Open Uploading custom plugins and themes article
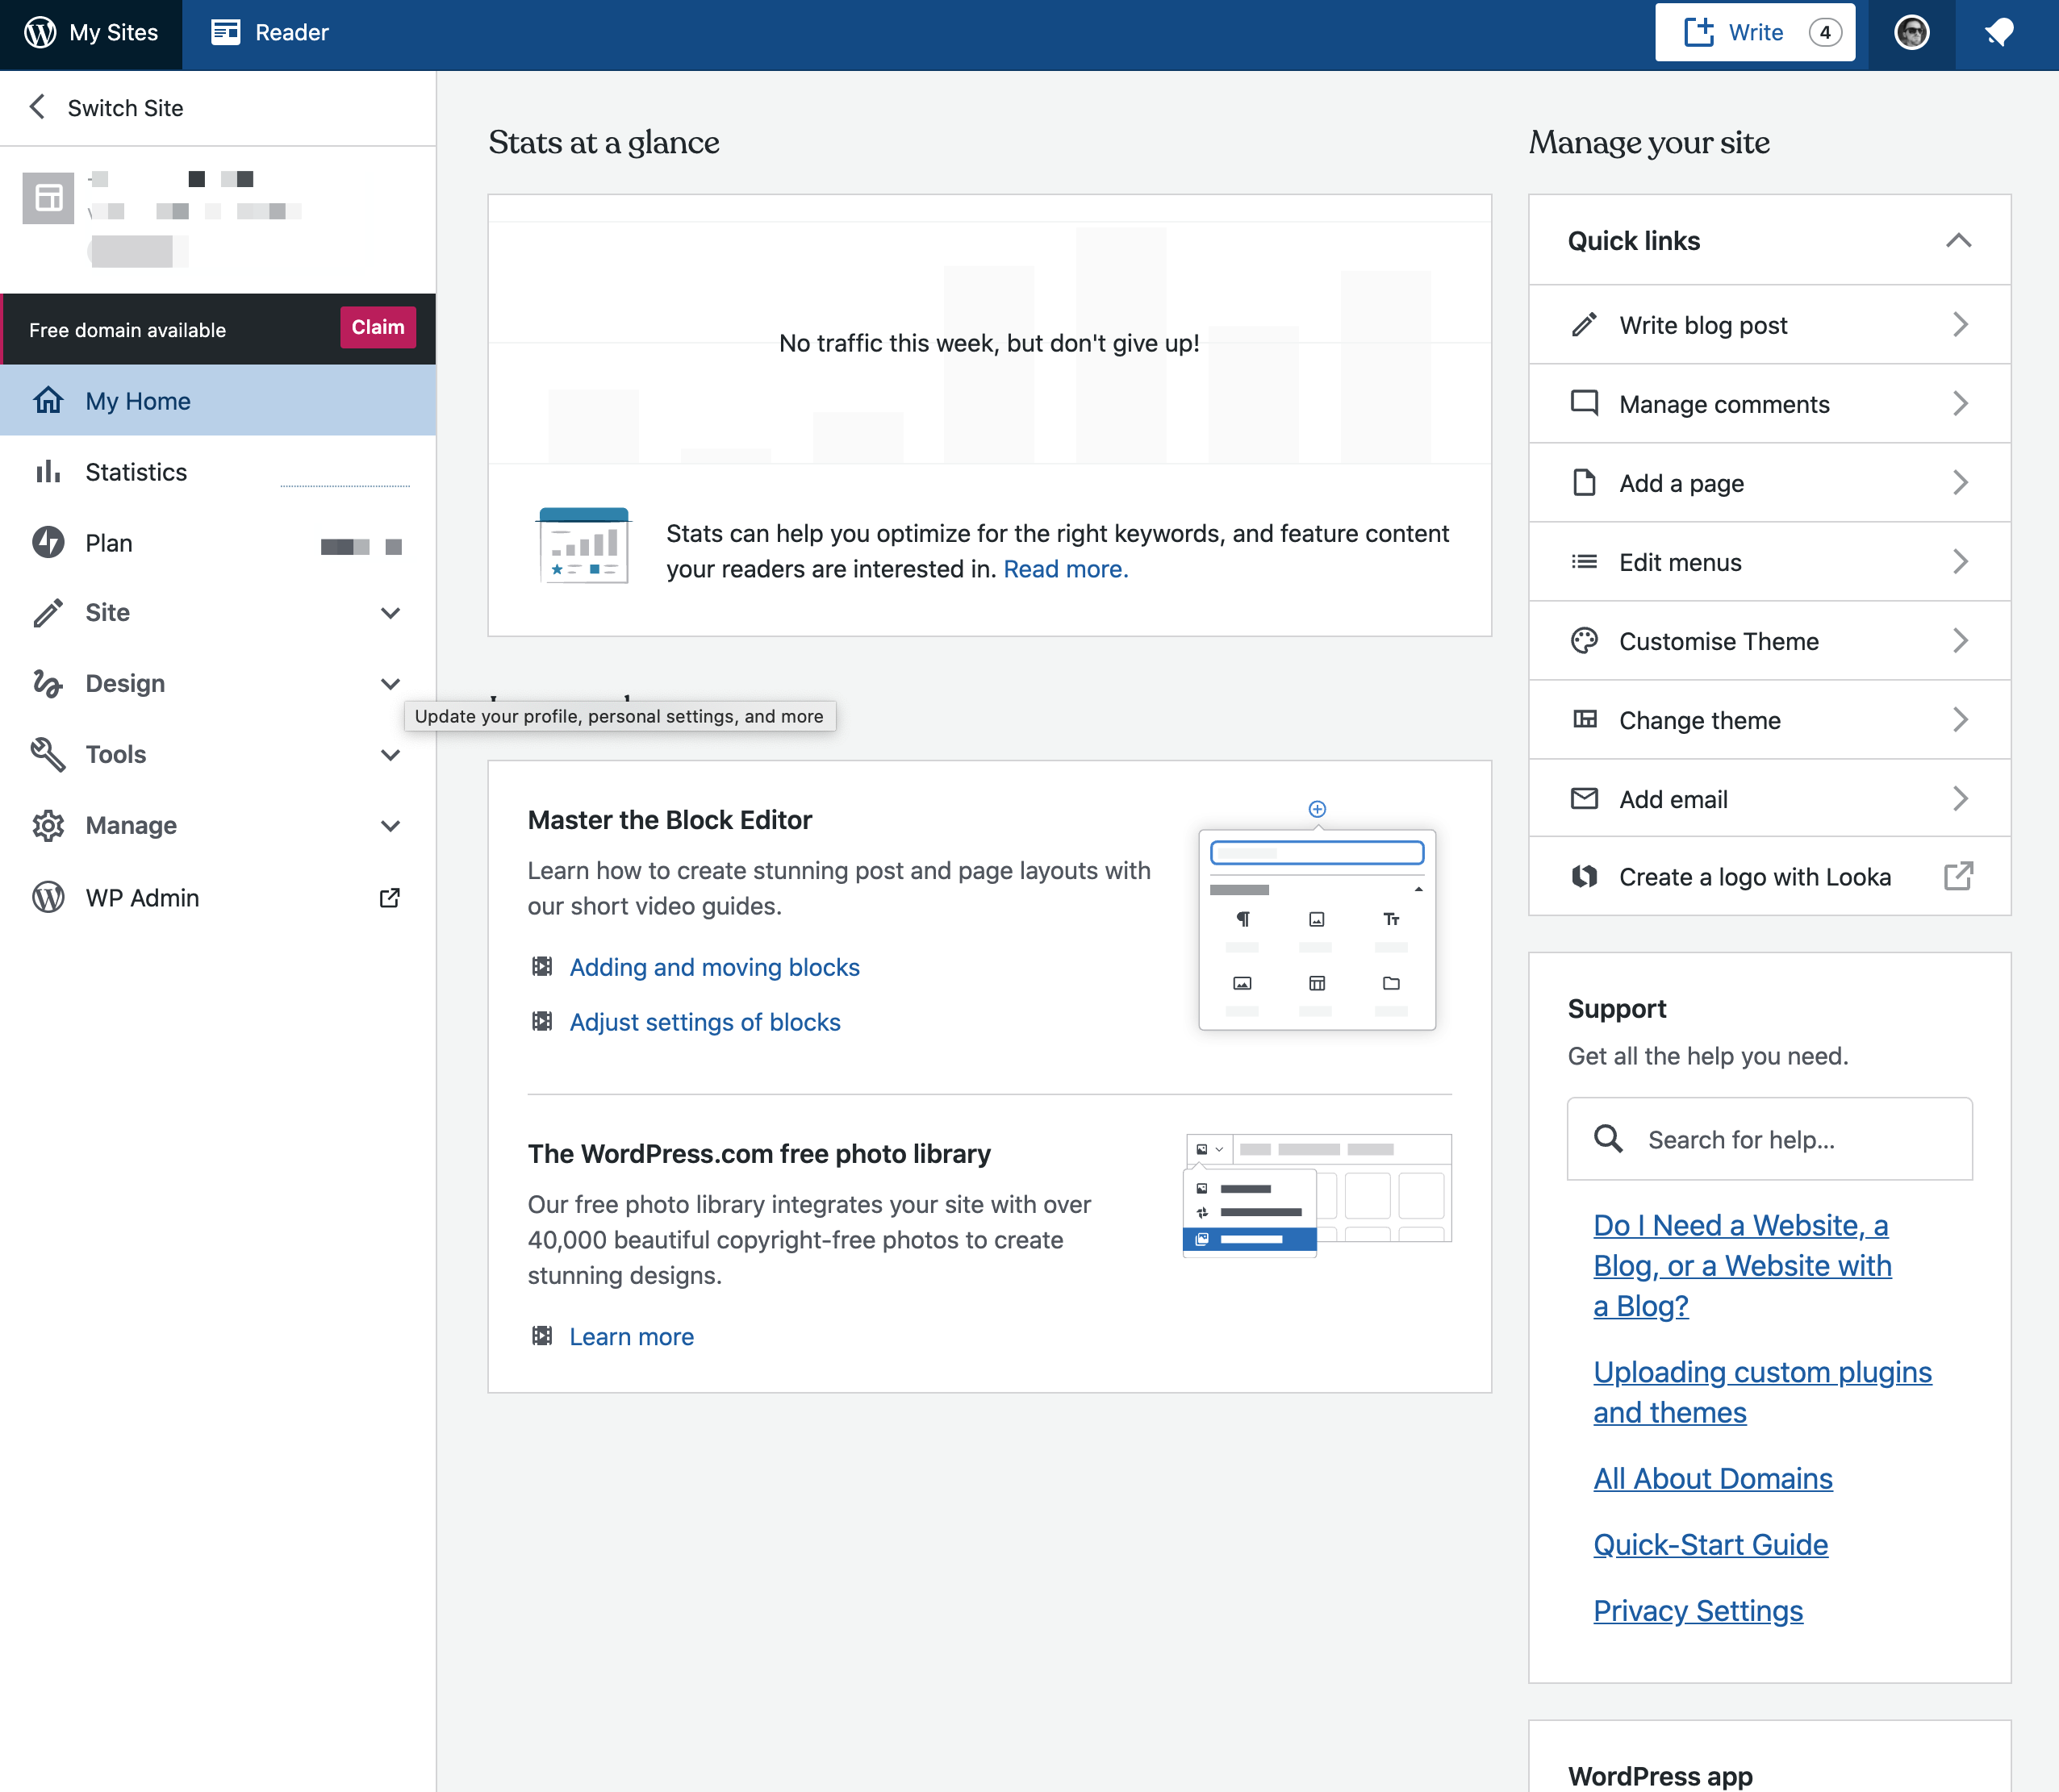2059x1792 pixels. [x=1762, y=1392]
